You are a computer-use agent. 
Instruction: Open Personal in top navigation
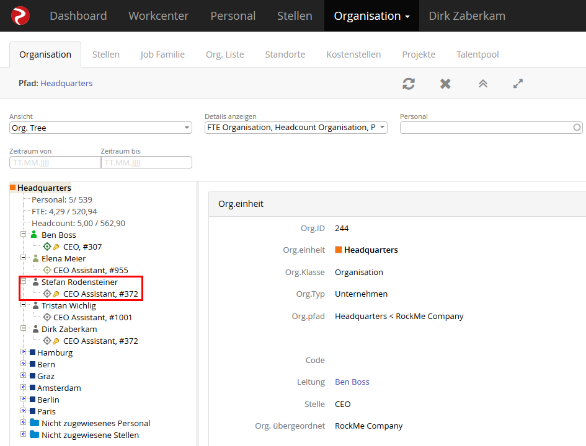coord(233,15)
